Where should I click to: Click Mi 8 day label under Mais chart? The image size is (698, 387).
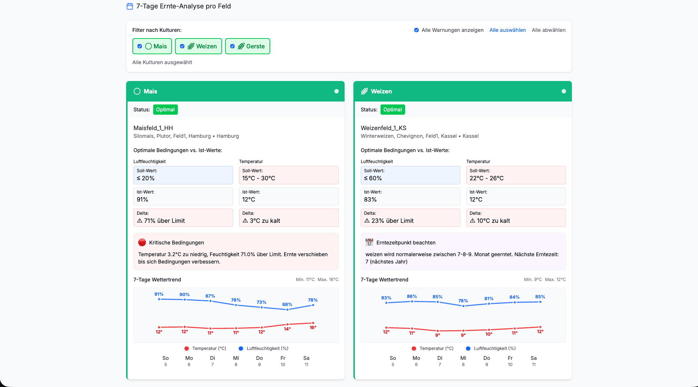click(236, 361)
